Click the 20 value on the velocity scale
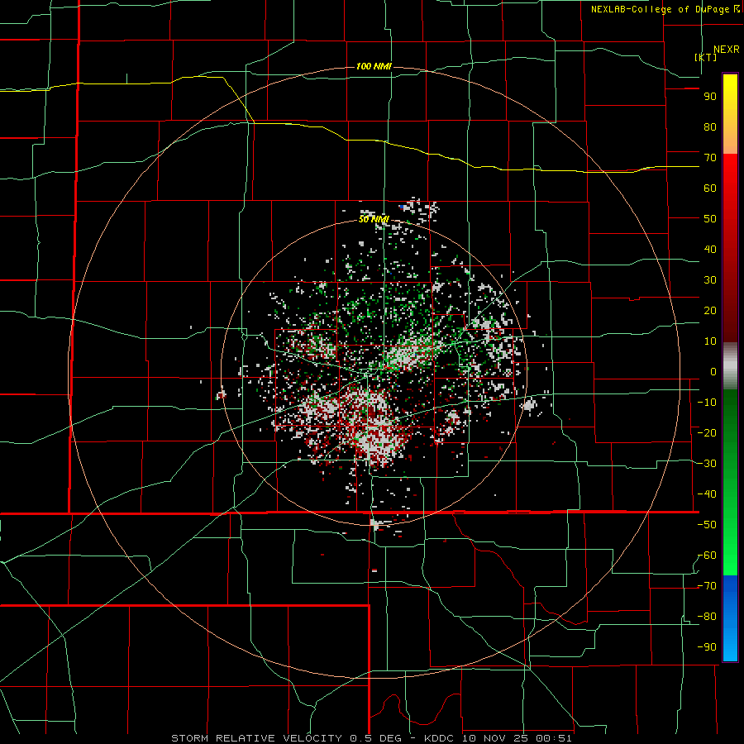 click(710, 311)
